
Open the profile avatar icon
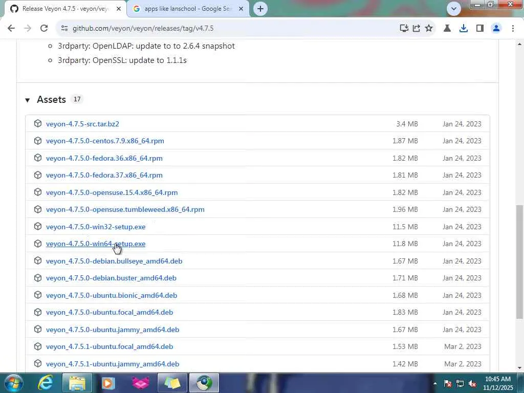tap(496, 29)
